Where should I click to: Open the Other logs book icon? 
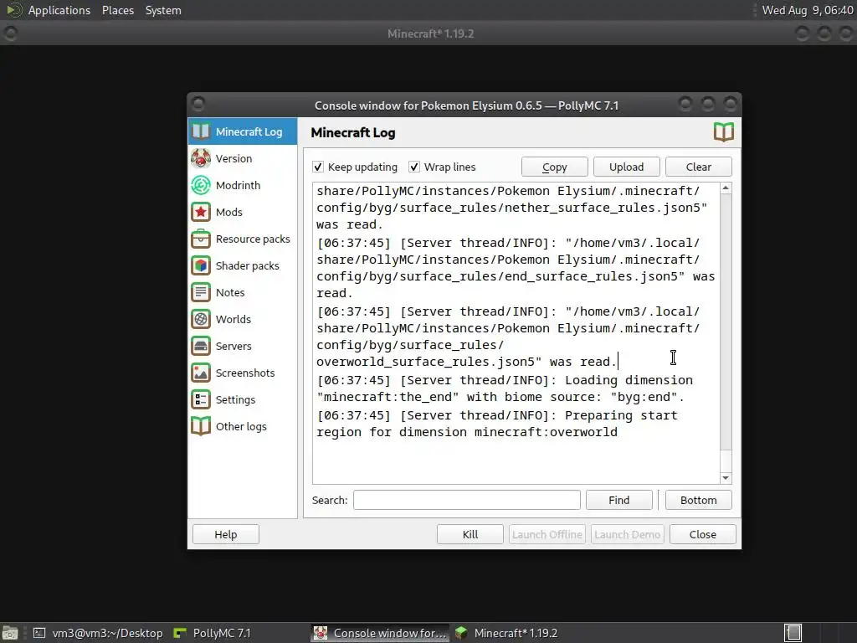(x=201, y=426)
